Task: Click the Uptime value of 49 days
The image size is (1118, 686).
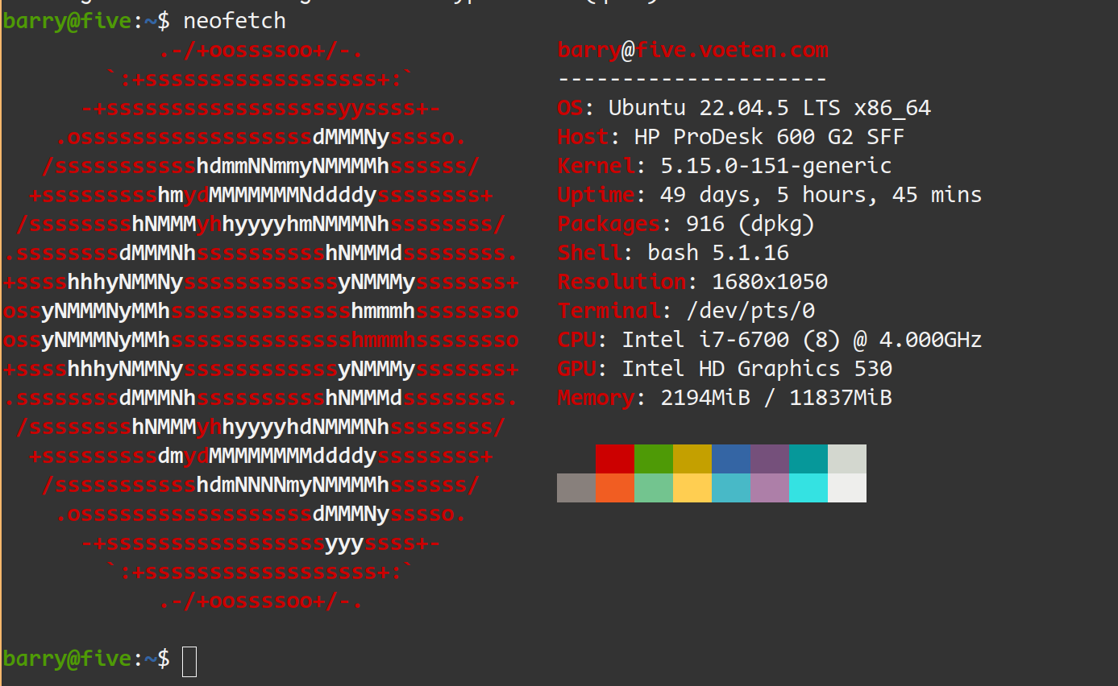Action: click(821, 195)
